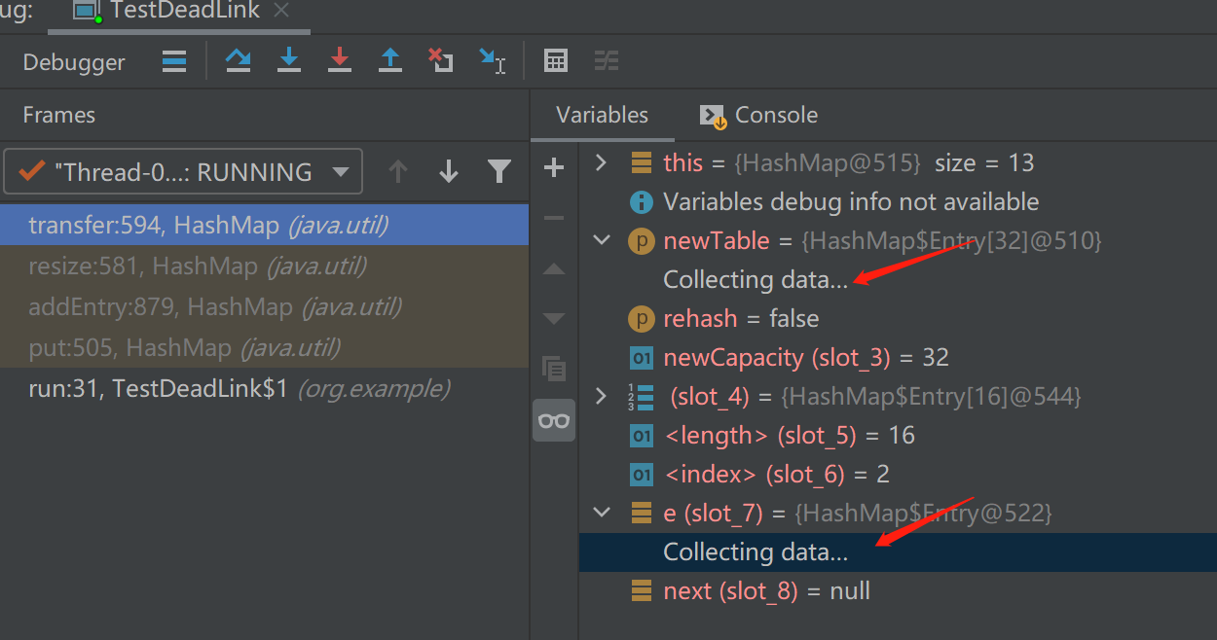The height and width of the screenshot is (640, 1217).
Task: Click the Step Over debugger icon
Action: click(x=238, y=61)
